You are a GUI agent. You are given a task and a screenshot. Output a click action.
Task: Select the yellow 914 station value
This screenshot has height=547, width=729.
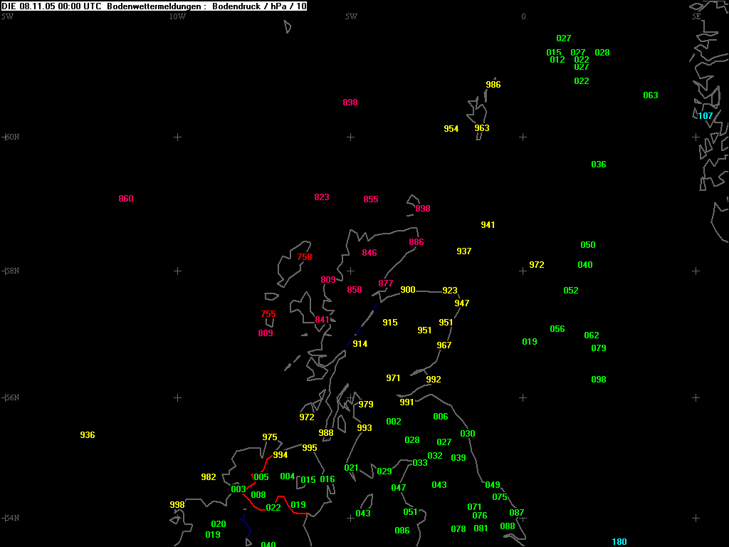point(360,344)
